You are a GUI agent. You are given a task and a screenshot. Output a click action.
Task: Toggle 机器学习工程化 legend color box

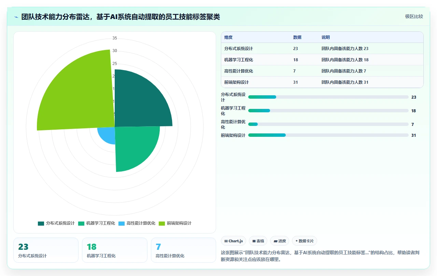point(81,224)
